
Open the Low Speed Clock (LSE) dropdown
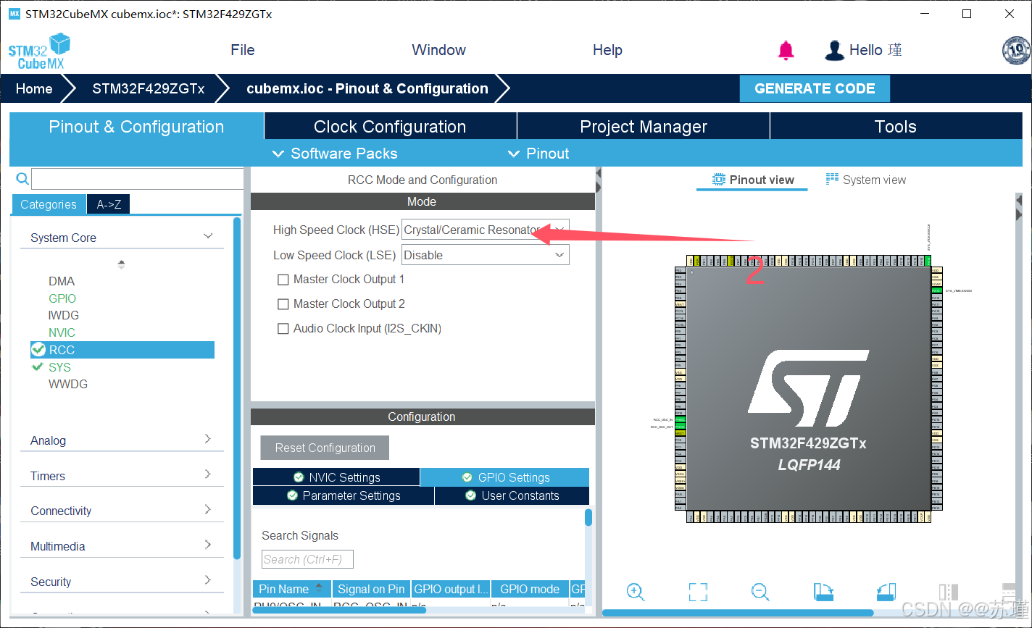(486, 255)
